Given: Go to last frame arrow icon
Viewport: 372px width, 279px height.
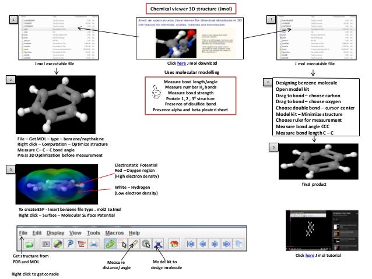Looking at the screenshot, I should click(227, 243).
